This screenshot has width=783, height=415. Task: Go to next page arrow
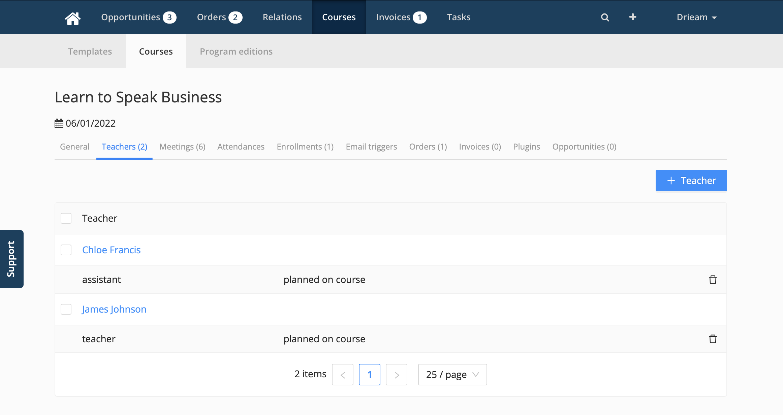397,375
